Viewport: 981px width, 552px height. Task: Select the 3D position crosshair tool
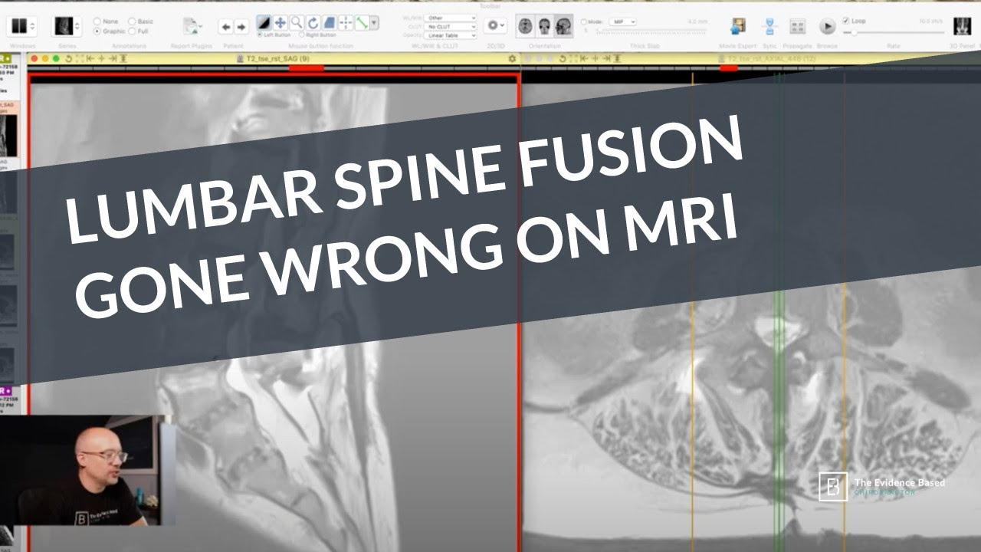[x=344, y=23]
